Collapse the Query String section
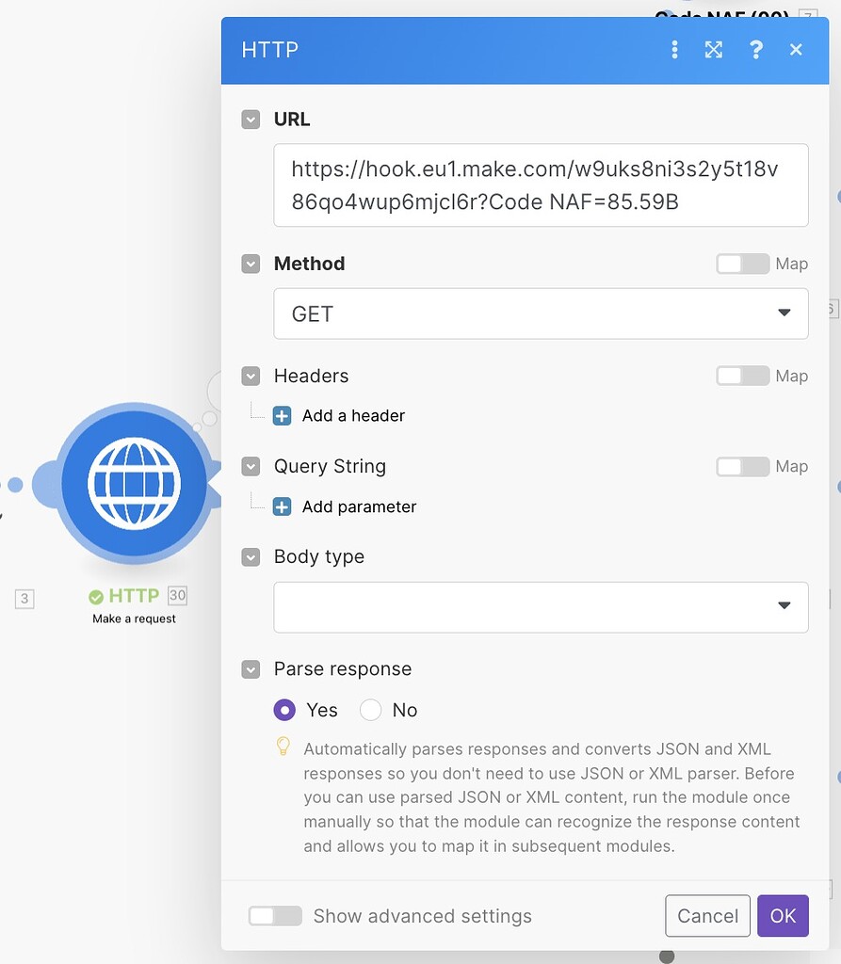 (x=251, y=467)
